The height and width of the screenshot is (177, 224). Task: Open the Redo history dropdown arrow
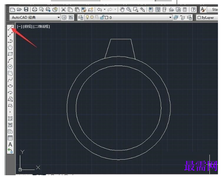(115, 10)
